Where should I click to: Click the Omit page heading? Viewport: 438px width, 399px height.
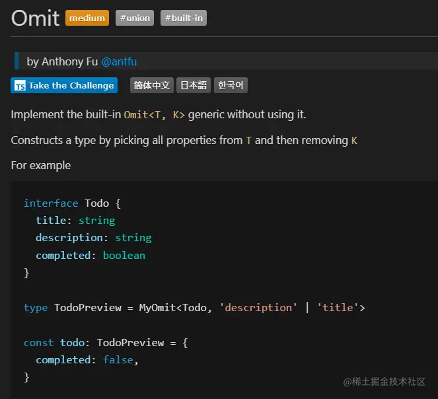[x=35, y=18]
